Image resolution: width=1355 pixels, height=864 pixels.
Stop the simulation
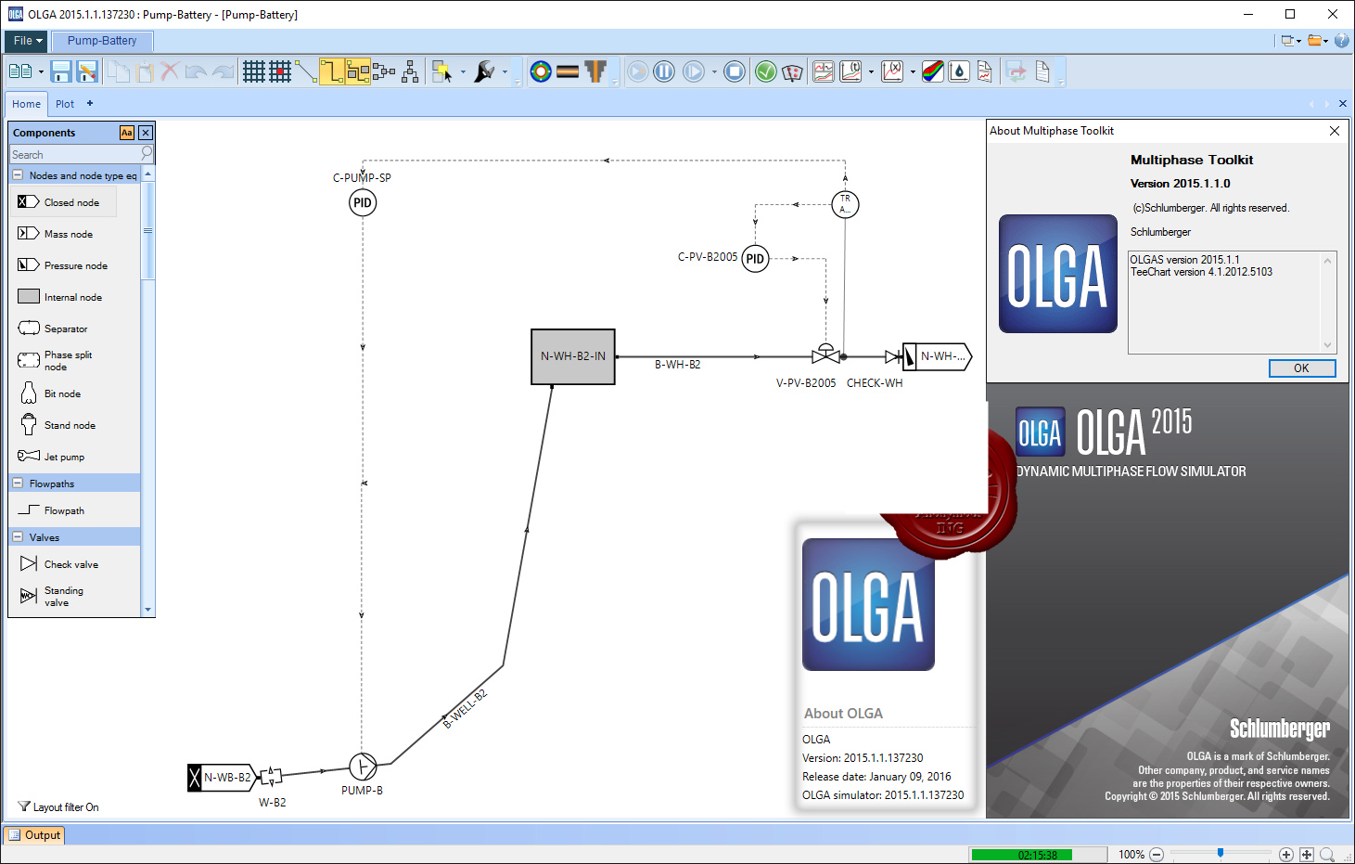pos(734,71)
